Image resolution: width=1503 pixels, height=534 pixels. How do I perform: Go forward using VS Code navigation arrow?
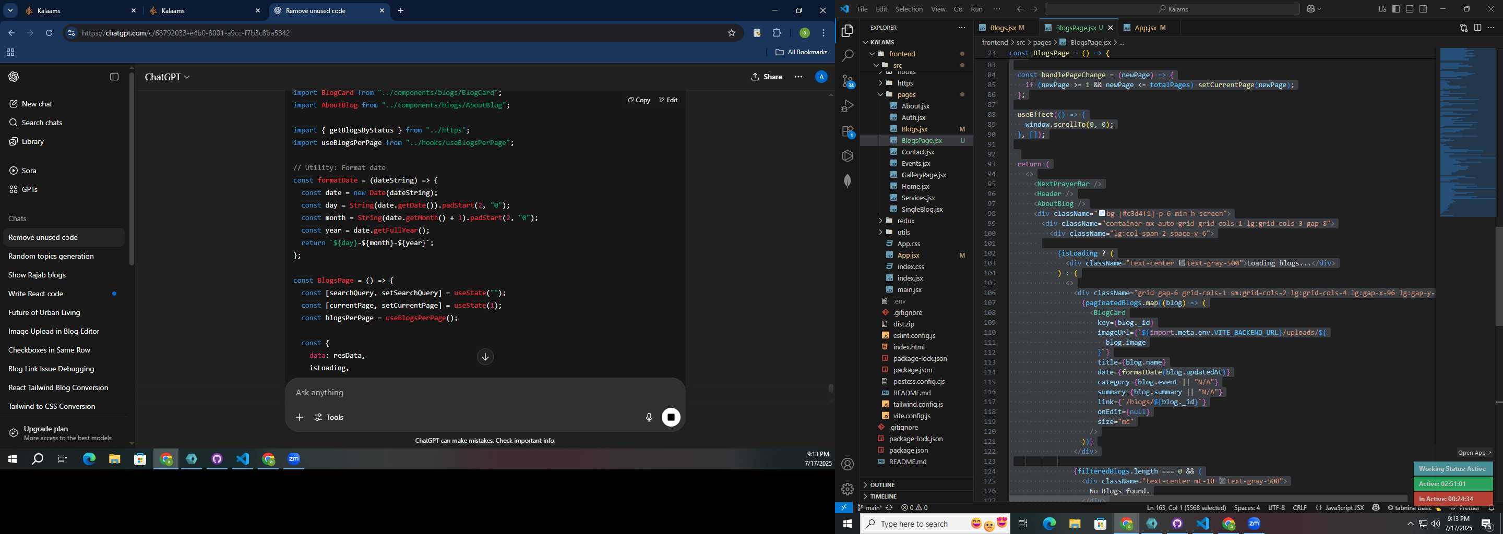pos(1034,9)
